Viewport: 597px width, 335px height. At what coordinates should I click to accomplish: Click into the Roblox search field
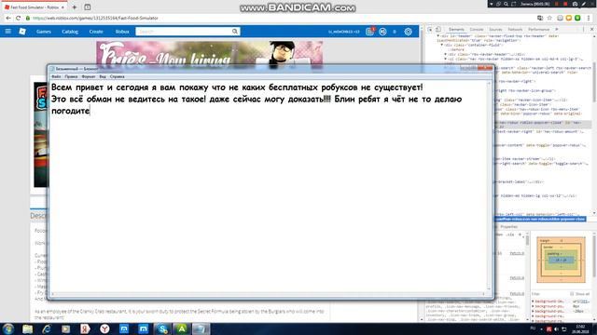click(184, 32)
